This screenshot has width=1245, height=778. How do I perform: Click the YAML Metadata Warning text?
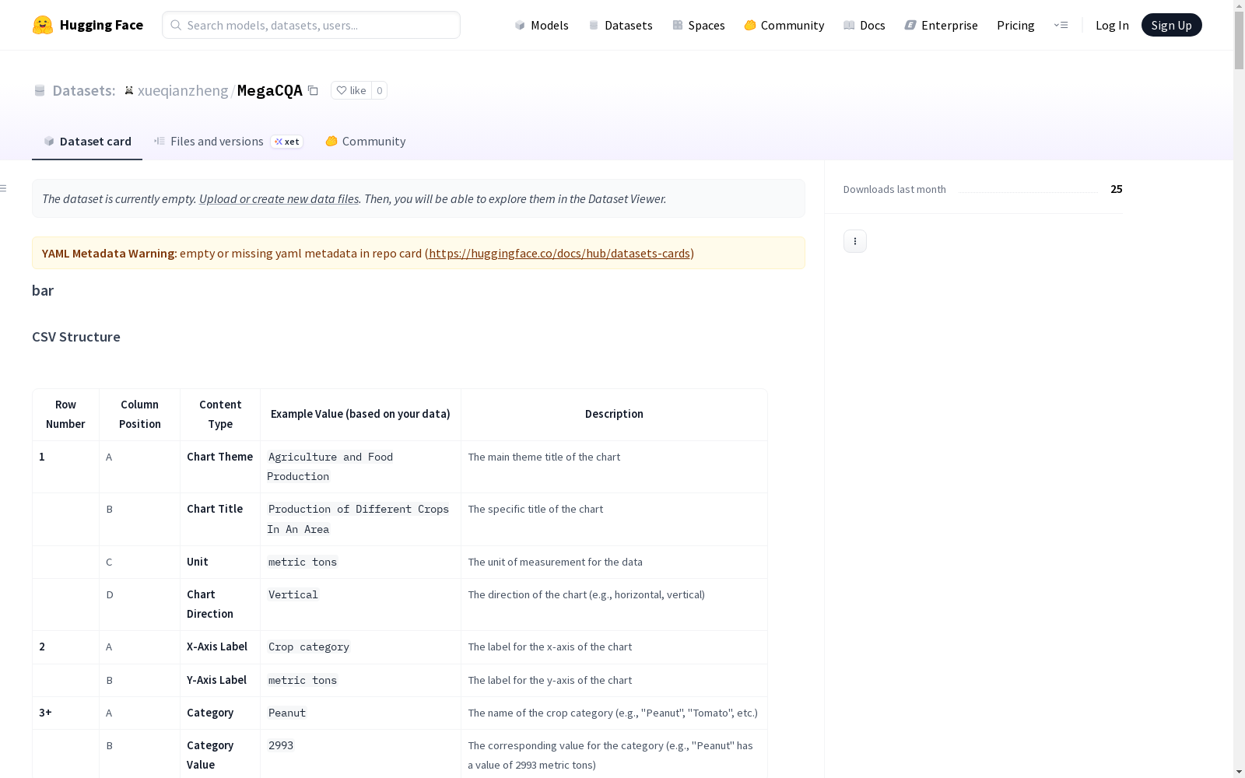click(110, 253)
